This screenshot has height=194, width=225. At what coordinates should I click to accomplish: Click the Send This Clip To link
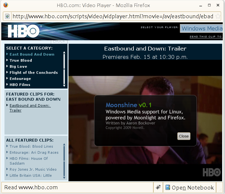[x=205, y=36]
